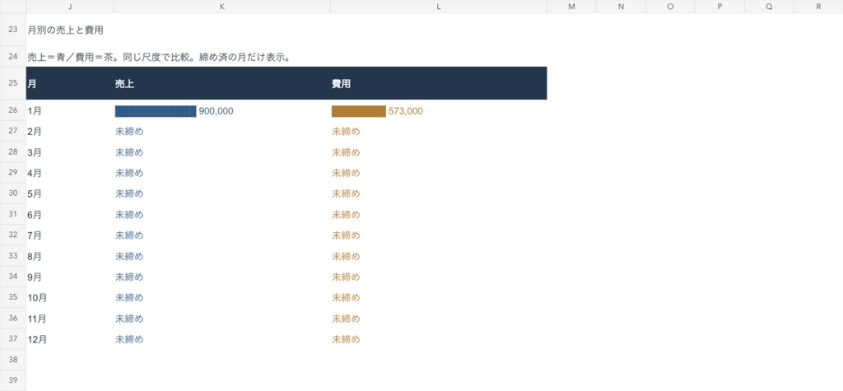Select column header R
This screenshot has height=391, width=843.
point(818,7)
